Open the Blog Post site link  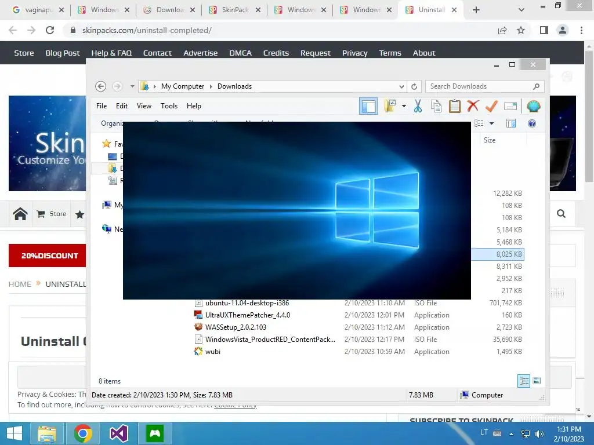click(x=63, y=53)
